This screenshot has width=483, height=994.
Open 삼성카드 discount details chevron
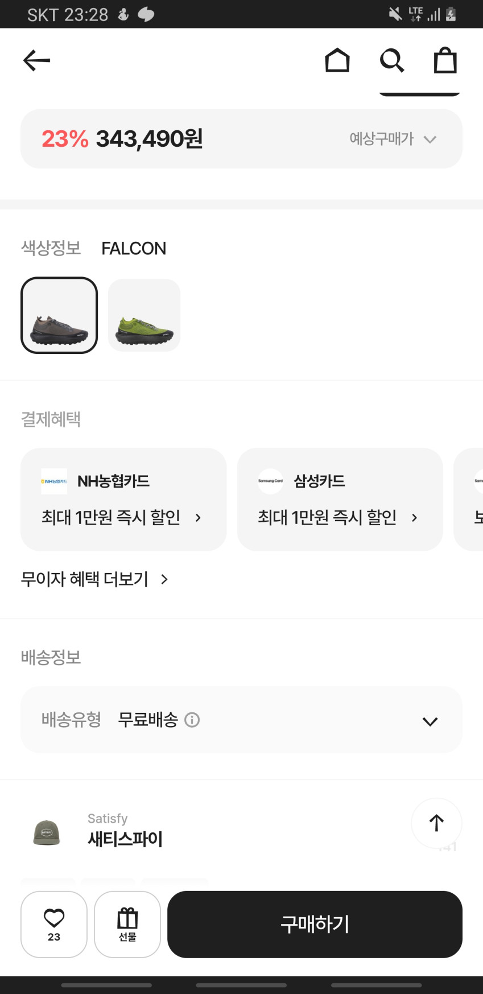(x=414, y=518)
